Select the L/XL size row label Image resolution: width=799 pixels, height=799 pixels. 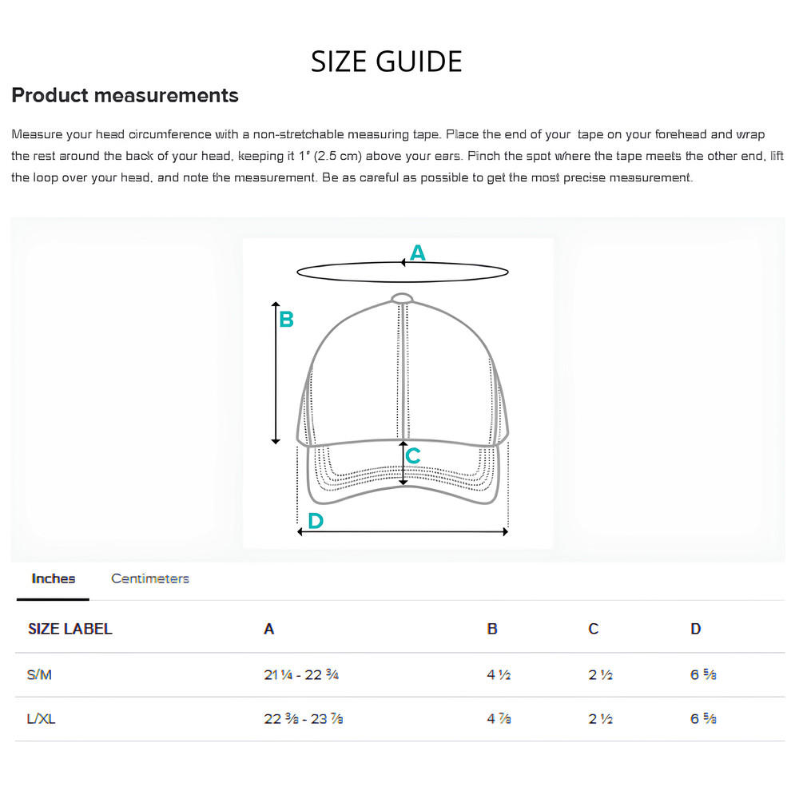click(41, 718)
